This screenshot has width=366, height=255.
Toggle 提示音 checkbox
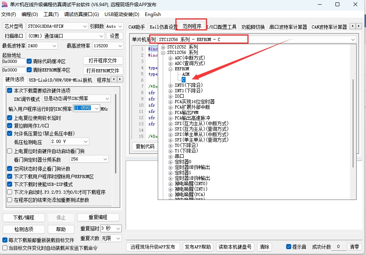tap(288, 247)
